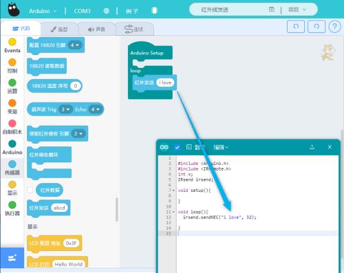Viewport: 344px width, 273px height.
Task: Click the globe language icon
Action: coord(107,11)
